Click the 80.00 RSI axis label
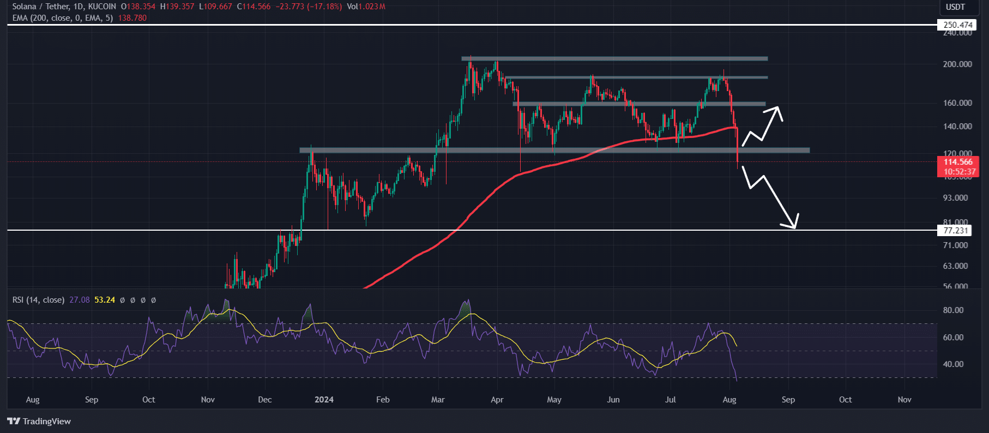 954,310
